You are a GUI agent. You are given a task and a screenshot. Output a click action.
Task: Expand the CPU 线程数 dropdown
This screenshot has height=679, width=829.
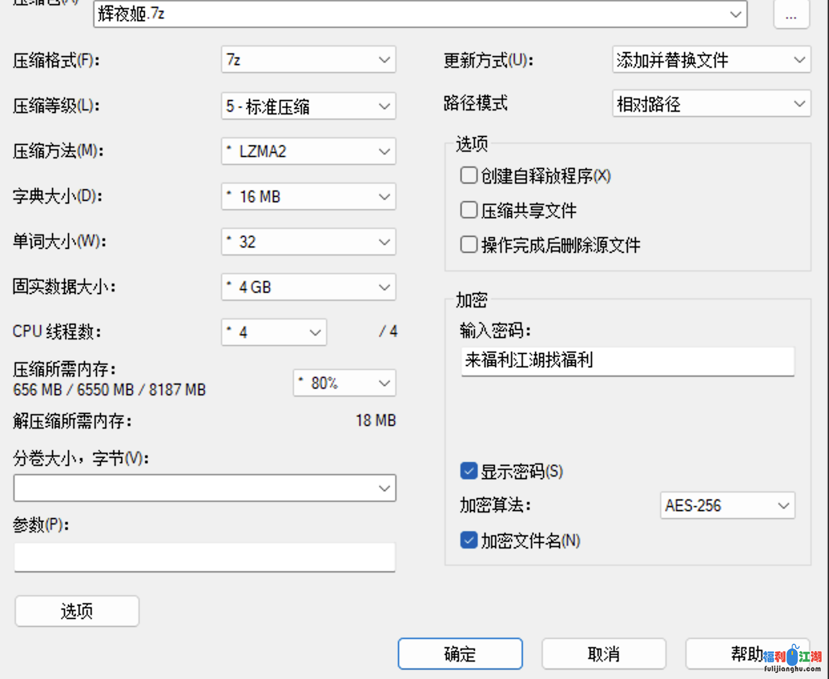click(274, 332)
